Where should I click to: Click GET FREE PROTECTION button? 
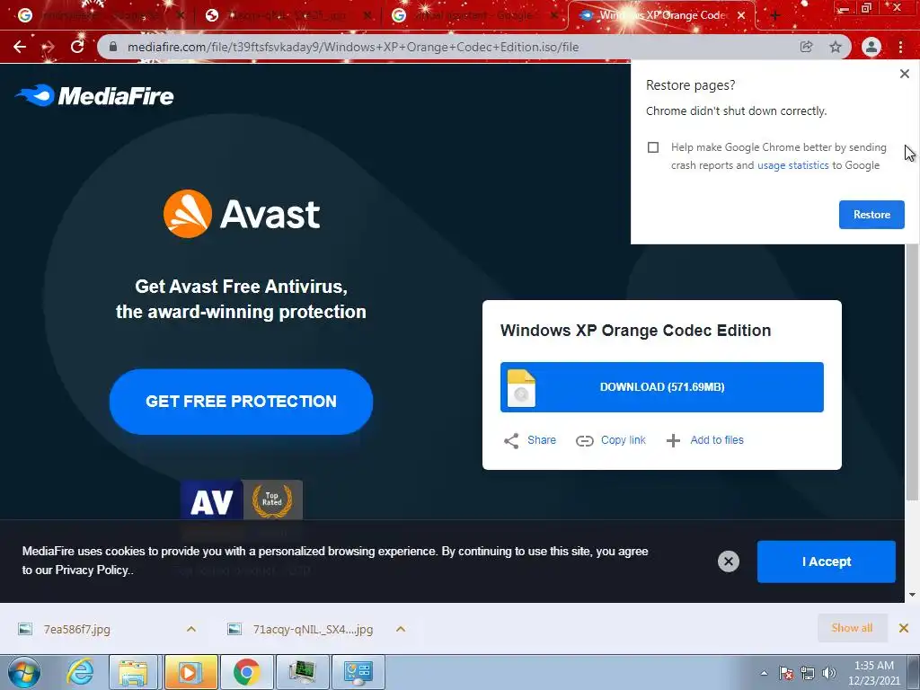pos(241,402)
